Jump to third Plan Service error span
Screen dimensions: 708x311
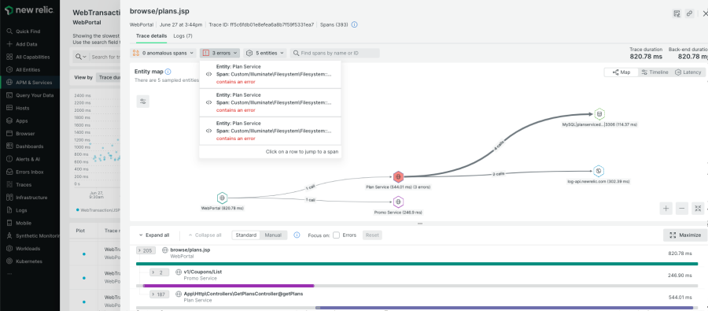pyautogui.click(x=270, y=131)
